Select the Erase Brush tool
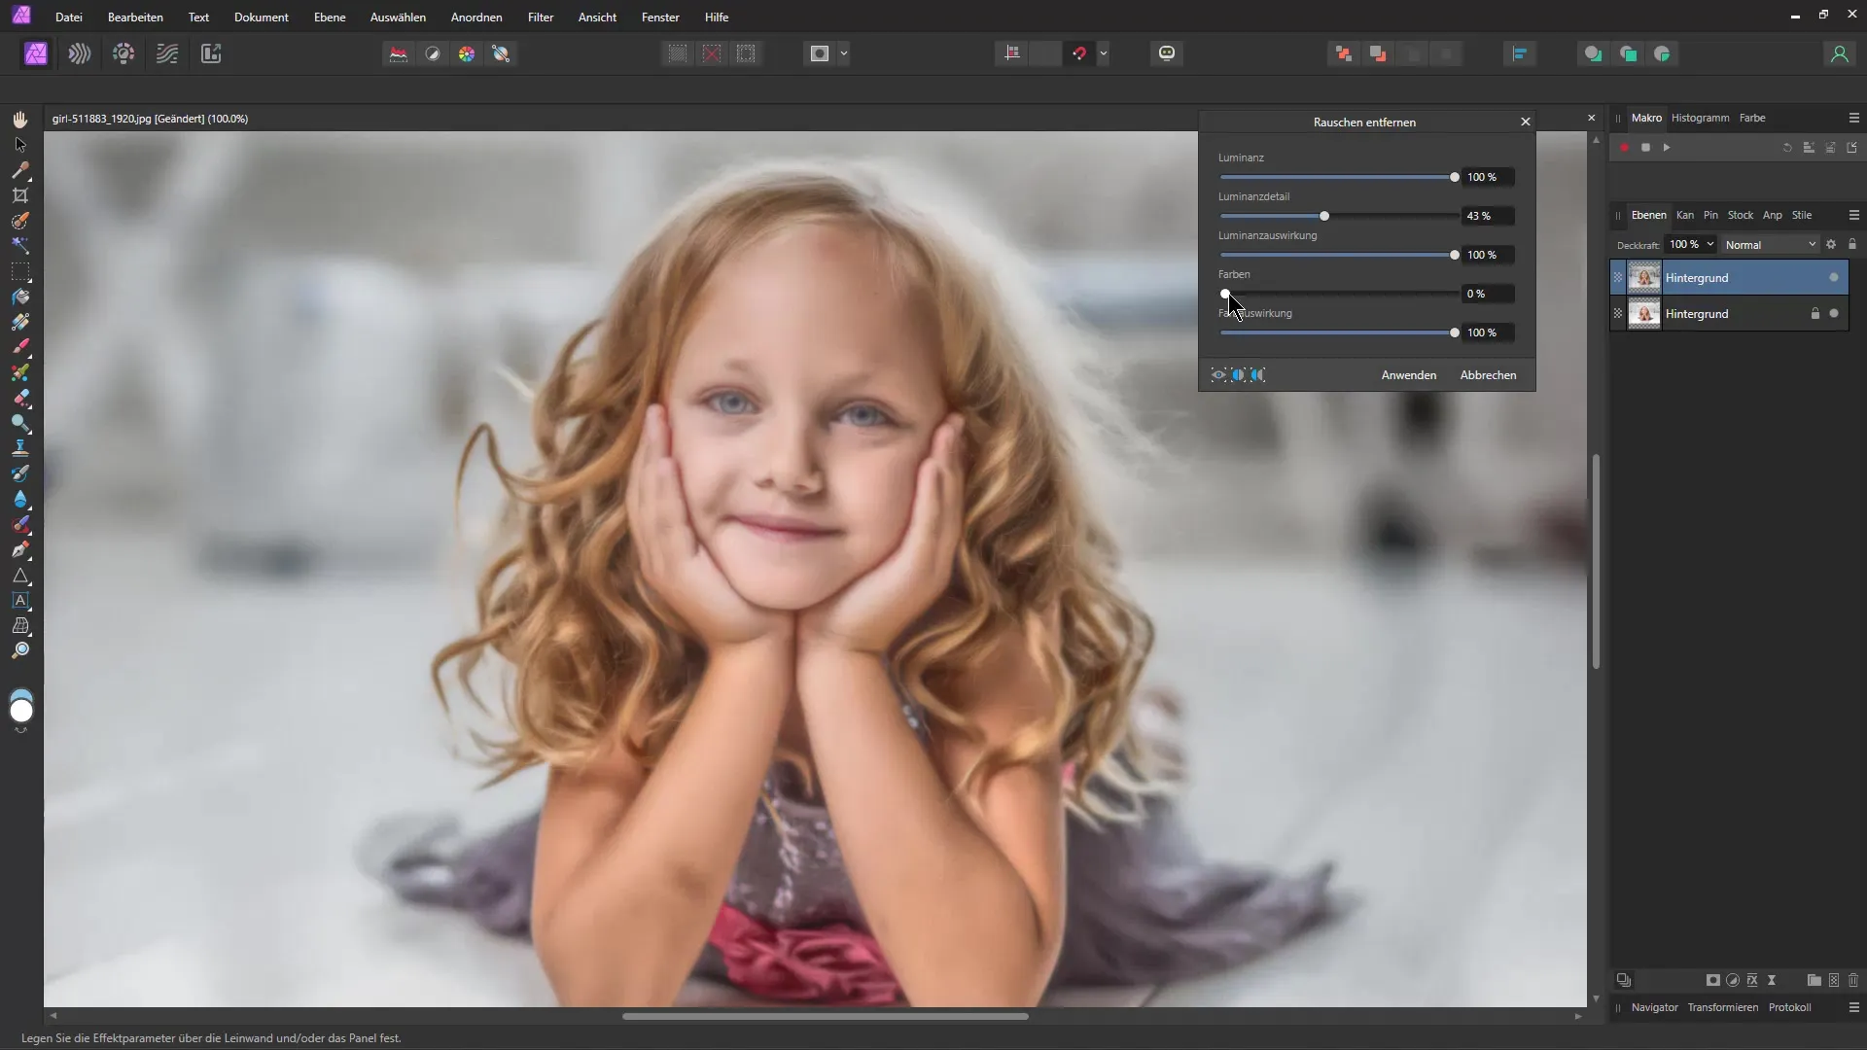 click(x=20, y=398)
